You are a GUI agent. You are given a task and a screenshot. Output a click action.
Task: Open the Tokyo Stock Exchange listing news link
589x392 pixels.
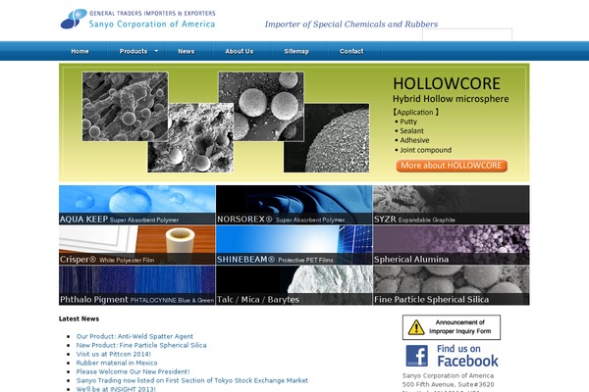pyautogui.click(x=192, y=380)
